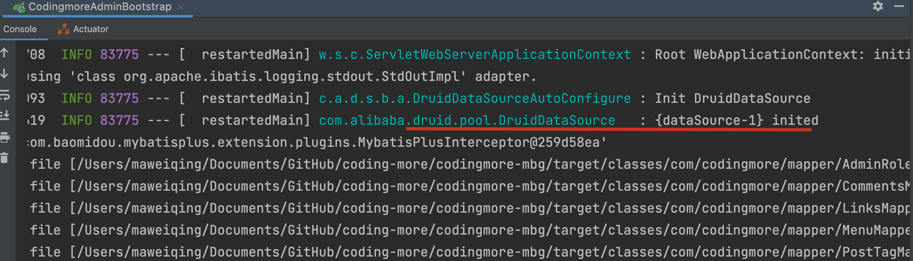Screen dimensions: 913x261
Task: Switch to the Console tab
Action: click(20, 29)
